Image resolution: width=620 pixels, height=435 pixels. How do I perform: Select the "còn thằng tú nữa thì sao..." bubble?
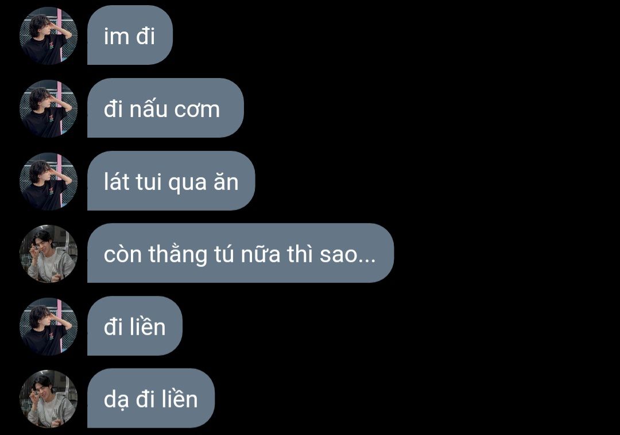[x=241, y=253]
